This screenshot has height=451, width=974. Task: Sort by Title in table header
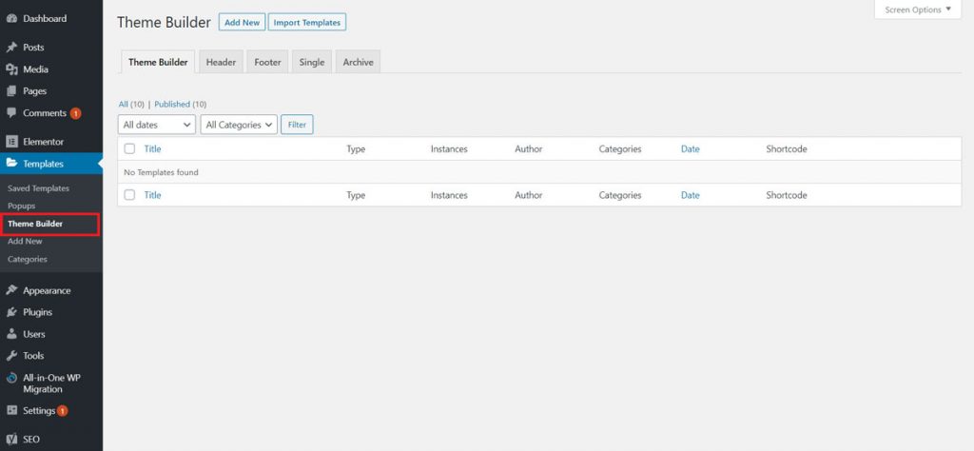[x=152, y=148]
